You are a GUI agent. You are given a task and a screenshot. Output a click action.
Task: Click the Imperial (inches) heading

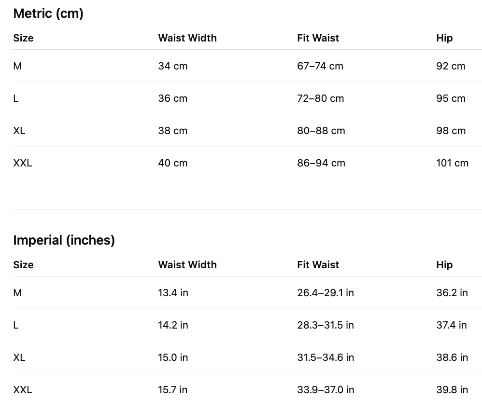click(x=64, y=240)
